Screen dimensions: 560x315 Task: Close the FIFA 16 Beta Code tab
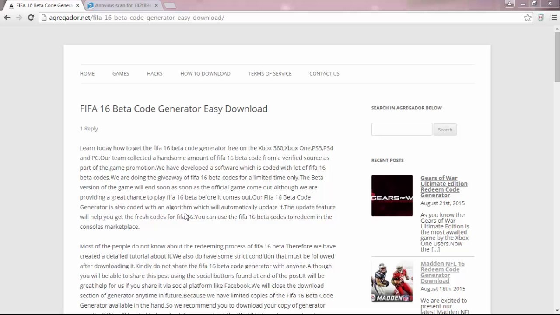(77, 5)
